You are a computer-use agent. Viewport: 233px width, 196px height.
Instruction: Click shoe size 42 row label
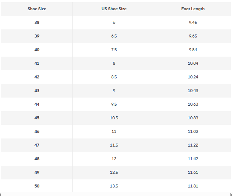coord(37,77)
